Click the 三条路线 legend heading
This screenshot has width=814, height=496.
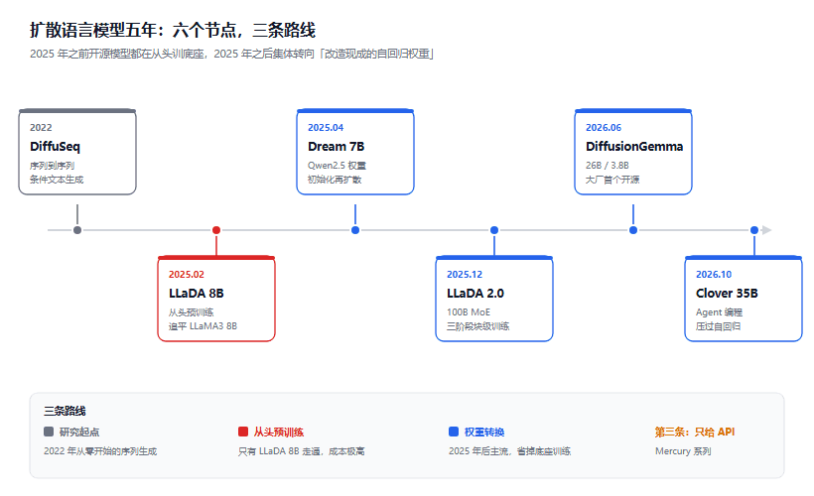[x=65, y=411]
